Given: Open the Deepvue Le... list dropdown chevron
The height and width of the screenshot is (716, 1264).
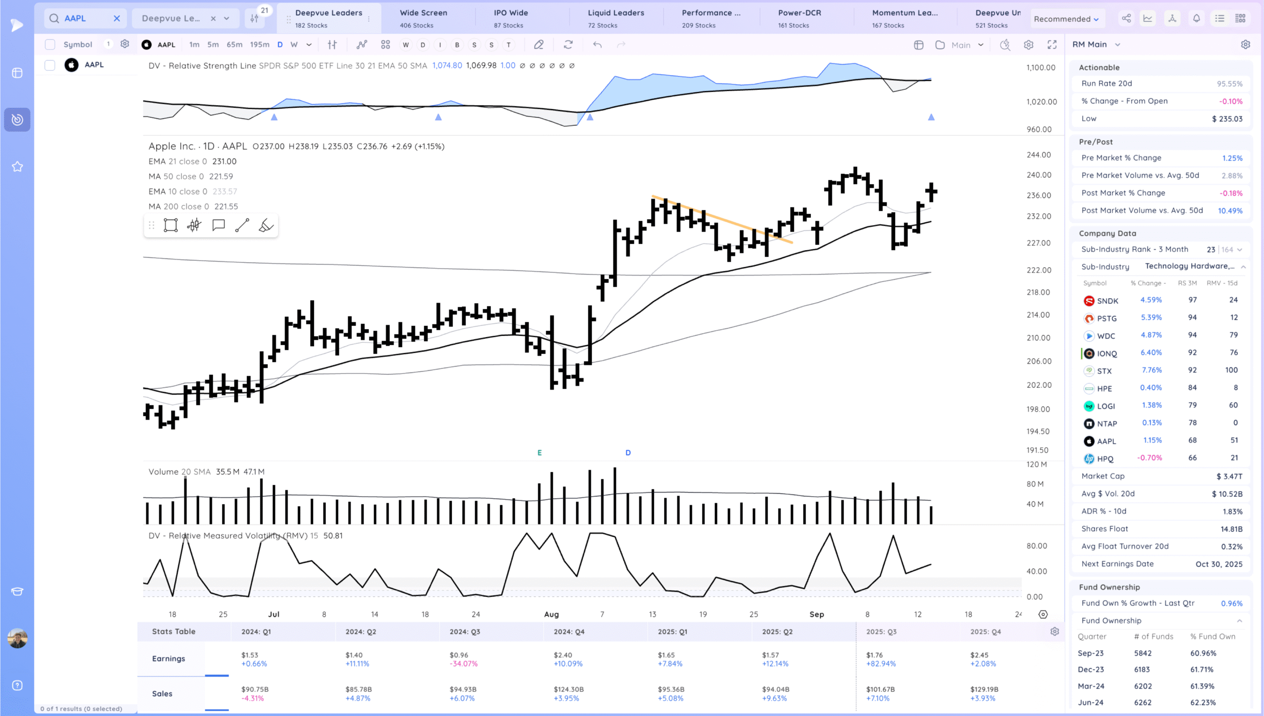Looking at the screenshot, I should pos(227,18).
